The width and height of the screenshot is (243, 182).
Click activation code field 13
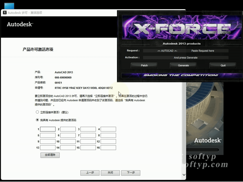(48, 148)
